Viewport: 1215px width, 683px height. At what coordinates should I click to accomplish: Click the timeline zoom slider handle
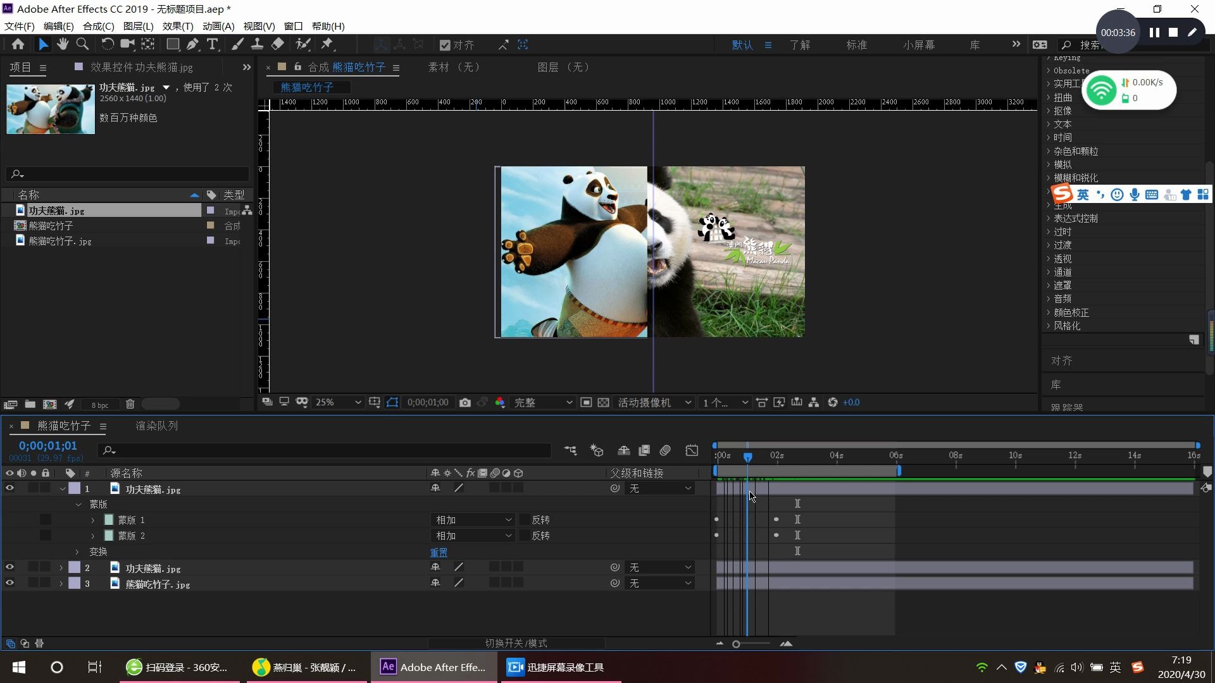736,644
